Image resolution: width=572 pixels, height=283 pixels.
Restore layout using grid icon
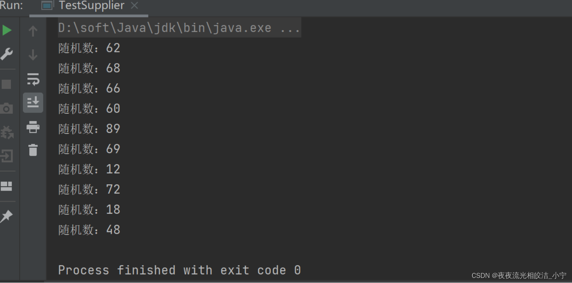[x=7, y=186]
